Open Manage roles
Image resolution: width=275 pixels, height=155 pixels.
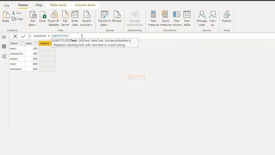point(202,18)
